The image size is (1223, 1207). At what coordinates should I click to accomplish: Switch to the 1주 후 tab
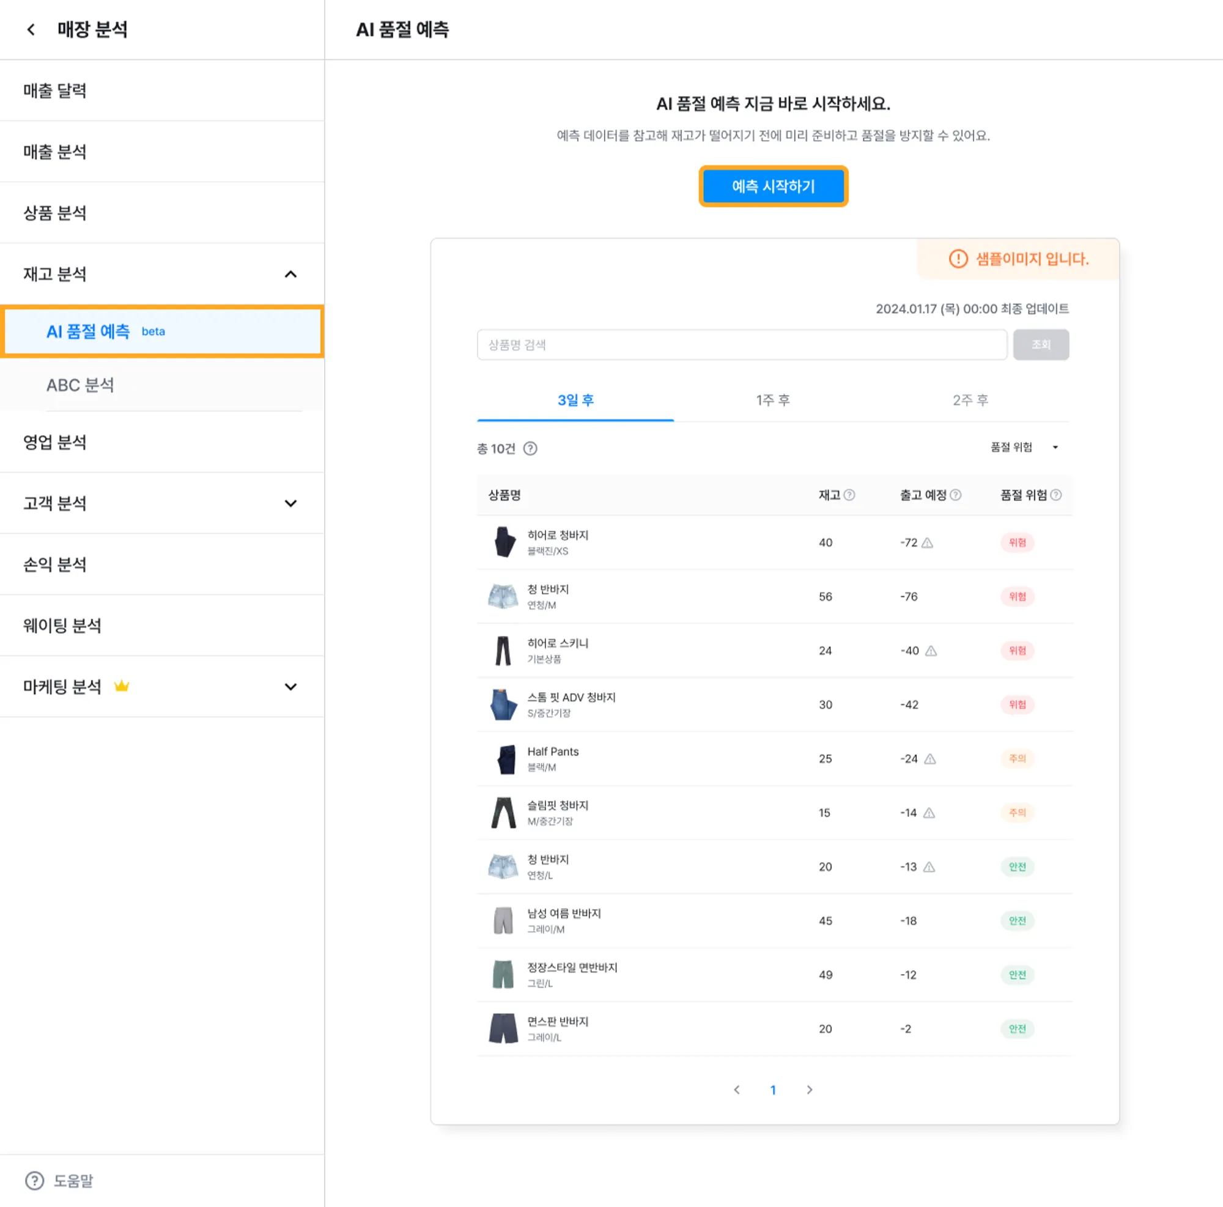coord(772,400)
